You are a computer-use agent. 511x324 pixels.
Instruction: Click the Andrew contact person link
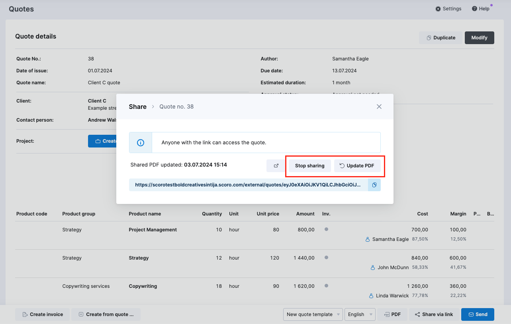tap(102, 120)
